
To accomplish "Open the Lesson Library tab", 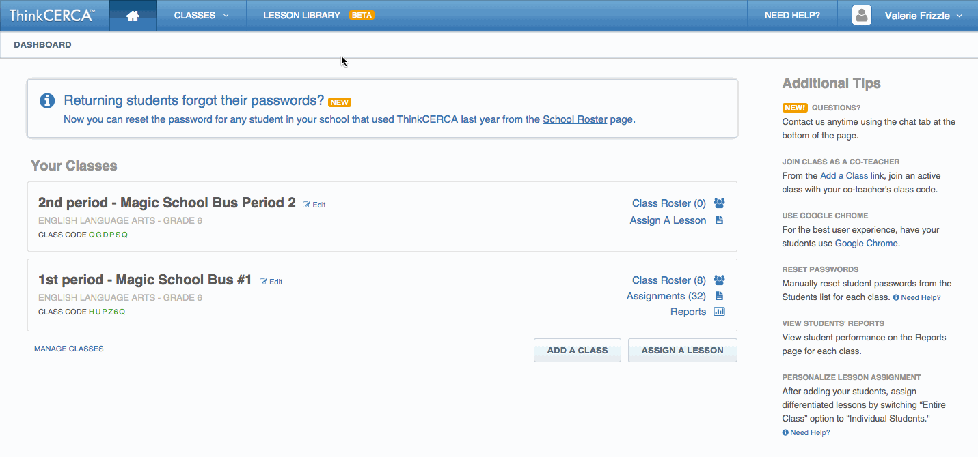I will (x=316, y=15).
